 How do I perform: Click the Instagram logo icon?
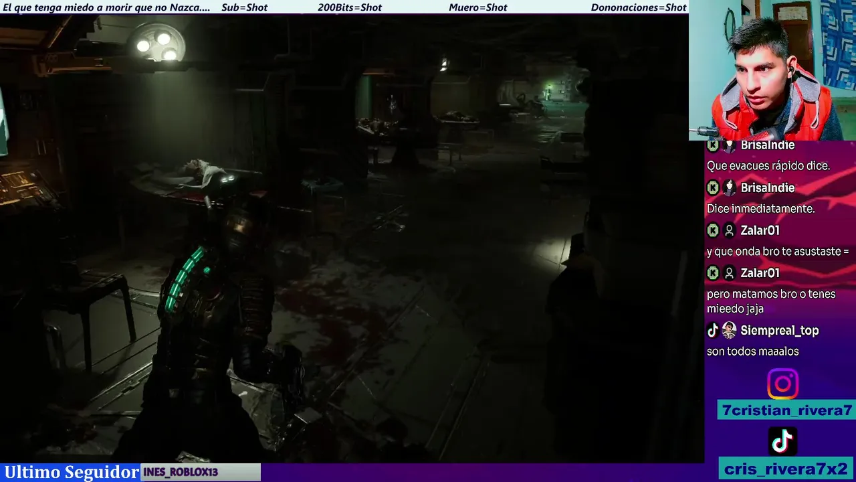(x=782, y=384)
